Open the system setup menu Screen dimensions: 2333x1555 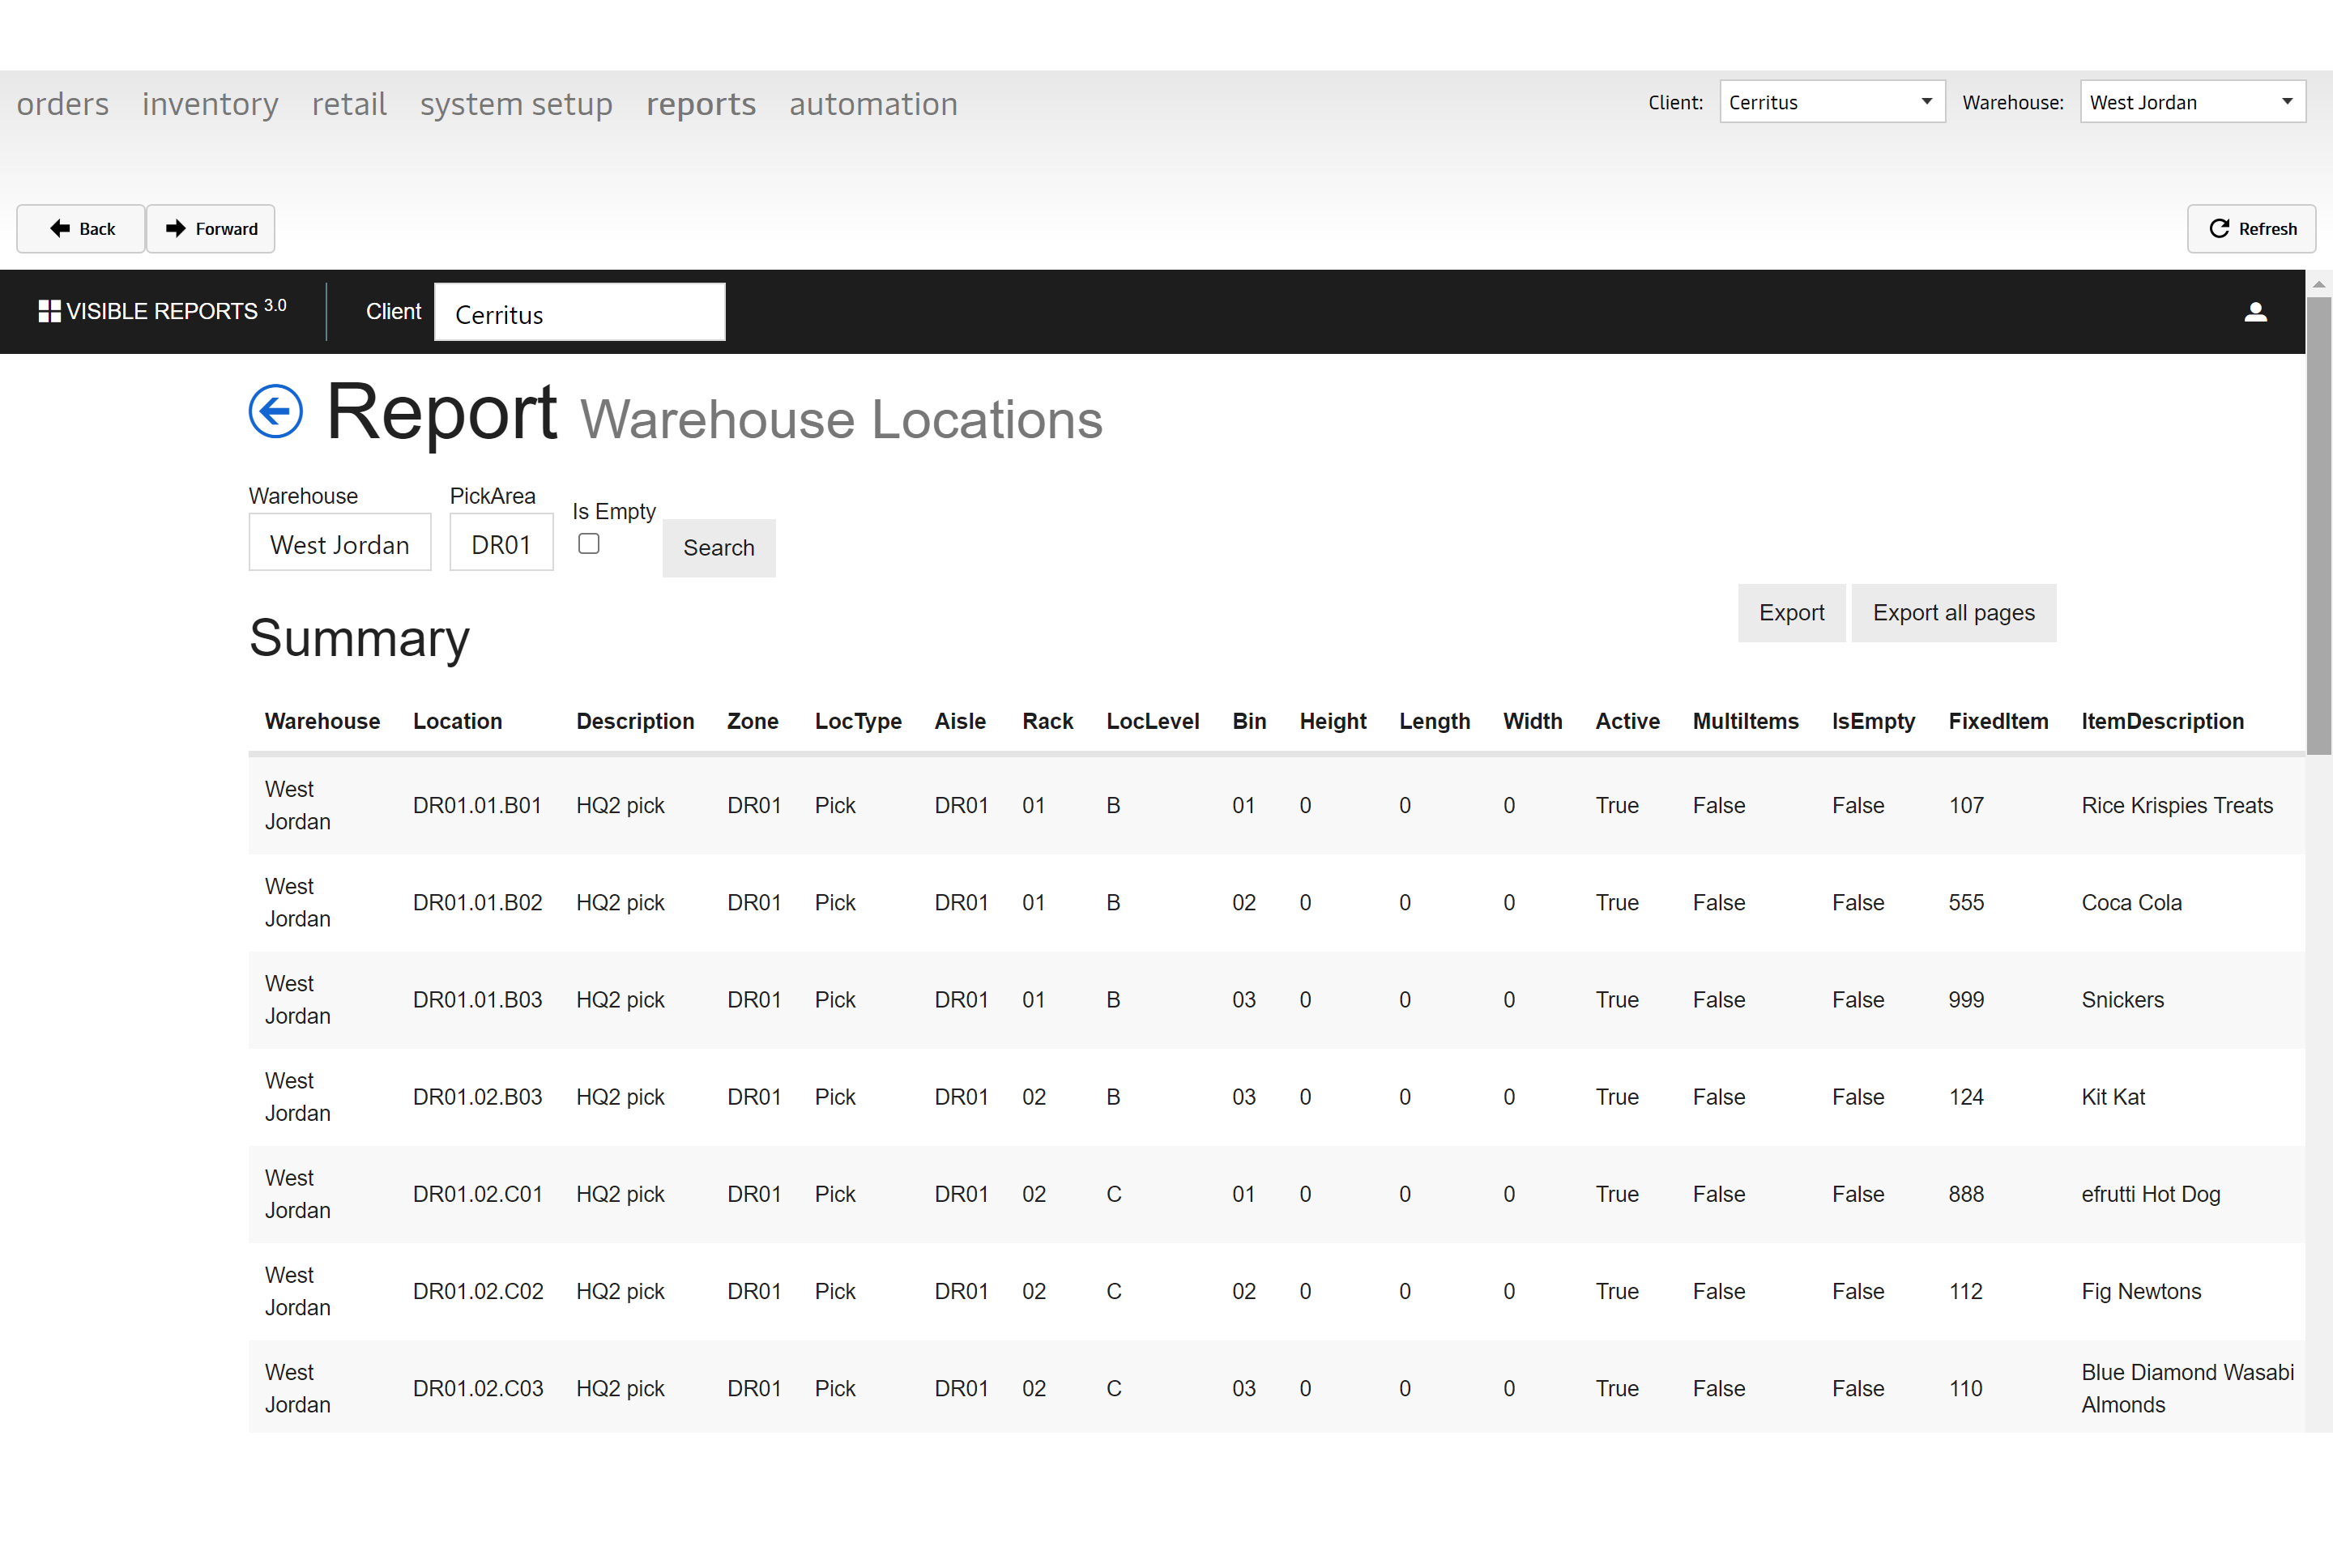pyautogui.click(x=516, y=103)
